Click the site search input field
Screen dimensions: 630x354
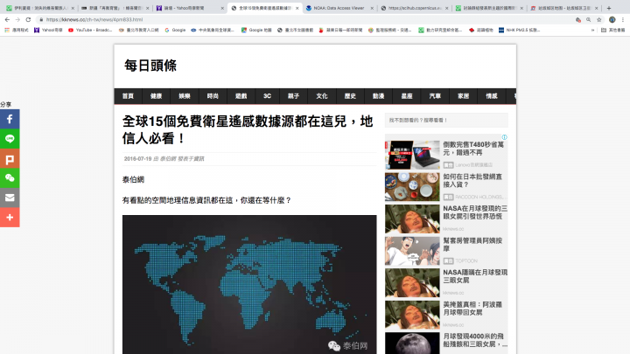coord(446,120)
